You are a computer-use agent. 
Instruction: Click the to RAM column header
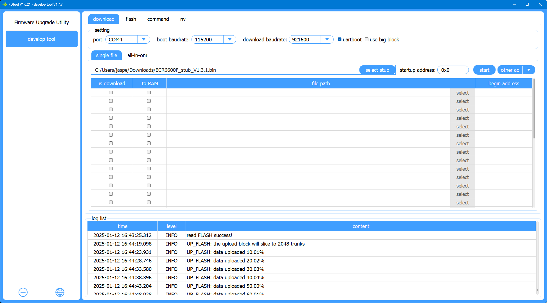click(150, 83)
